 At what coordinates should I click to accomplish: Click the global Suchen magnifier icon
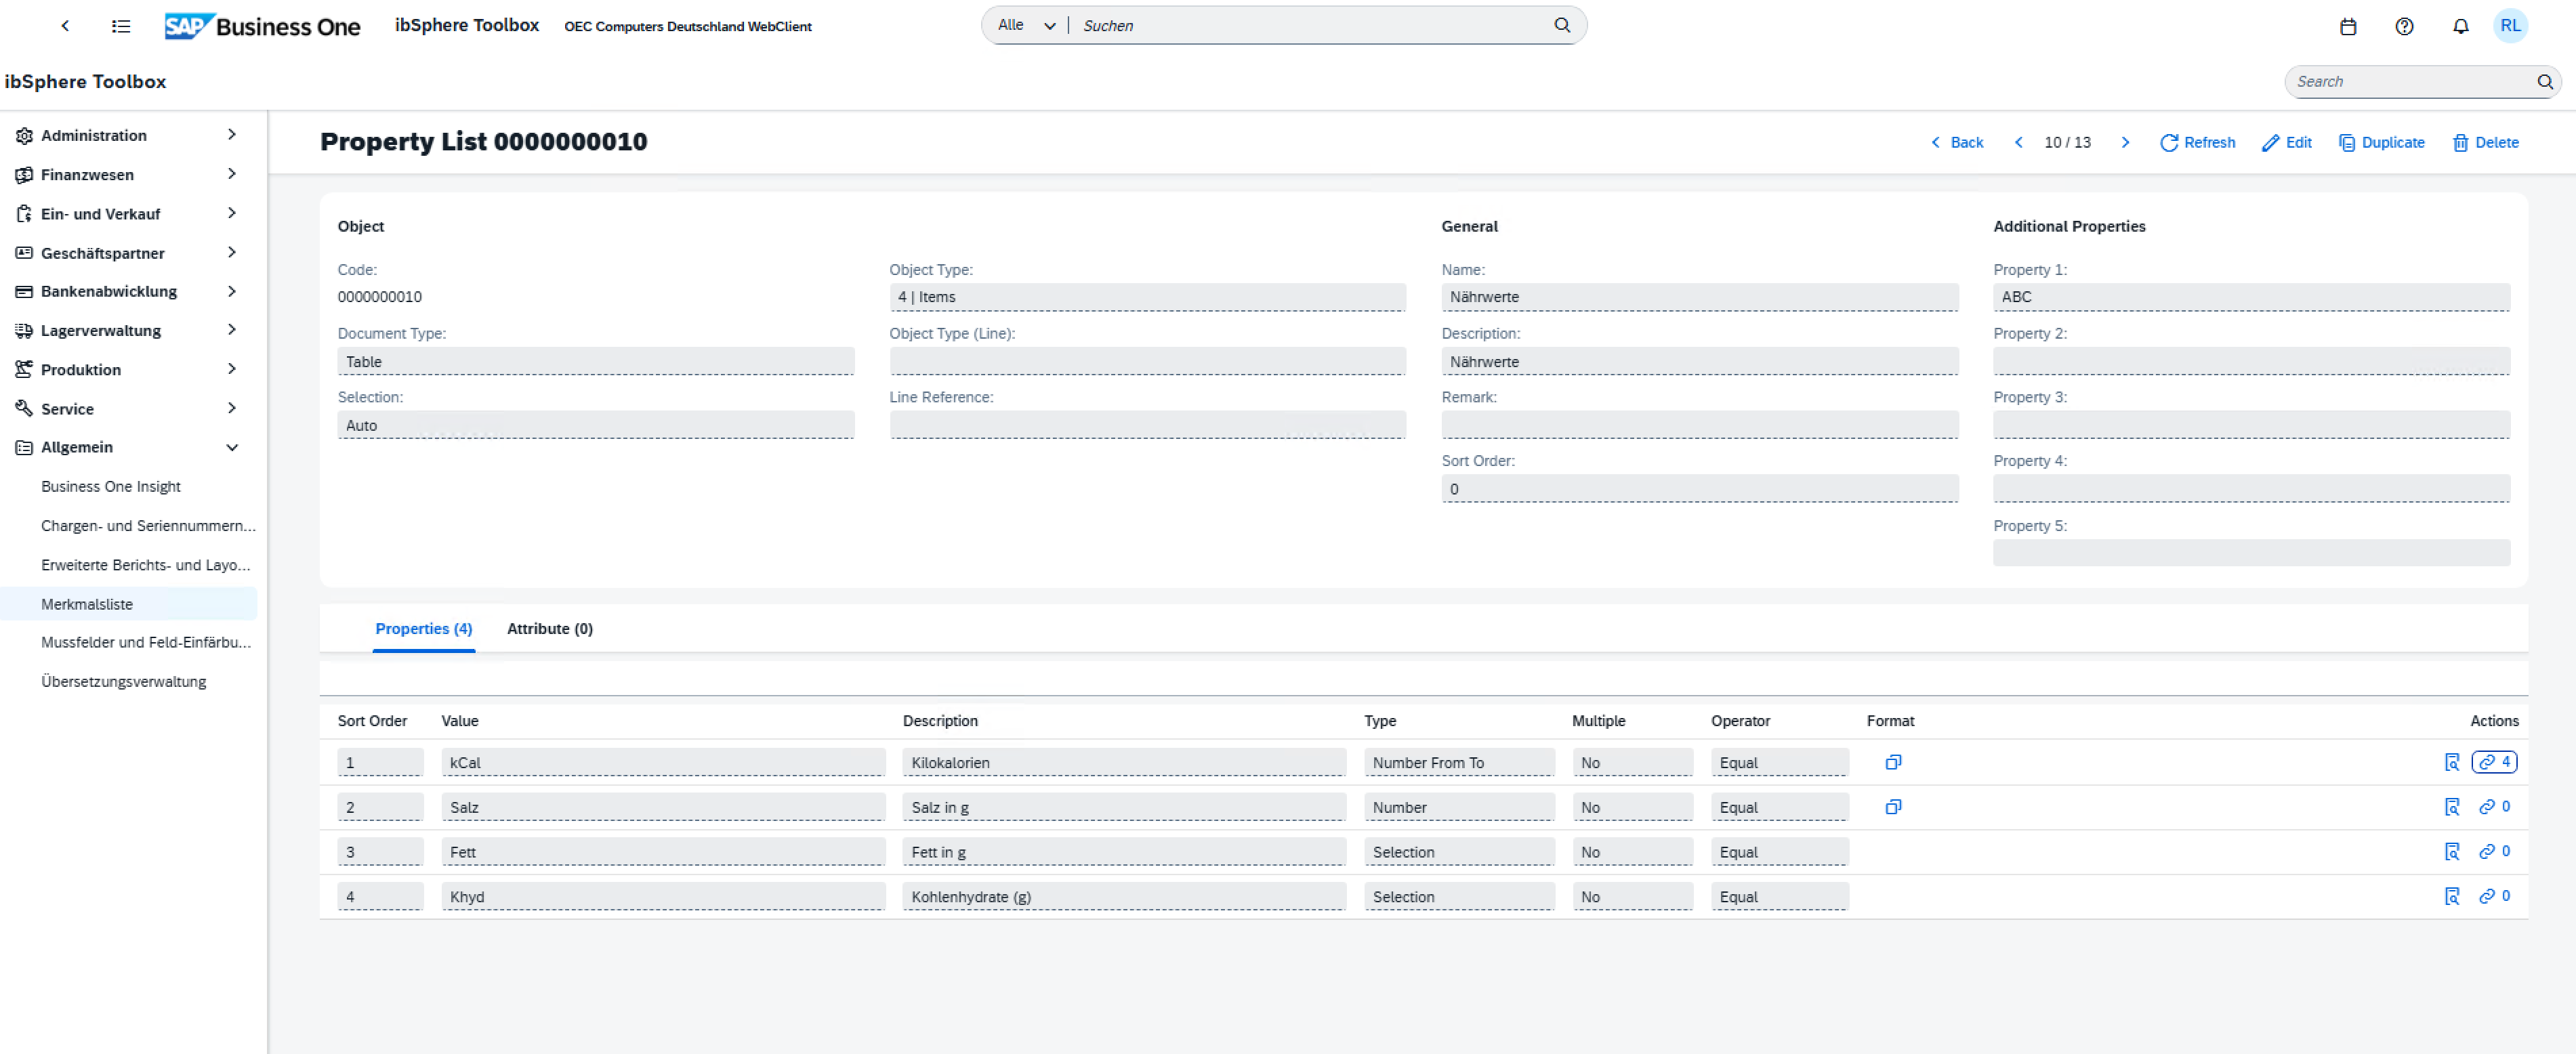[1561, 25]
